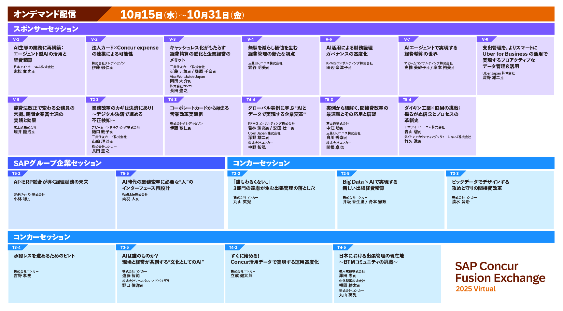
Task: Click the V-1 session tag
Action: [x=16, y=39]
